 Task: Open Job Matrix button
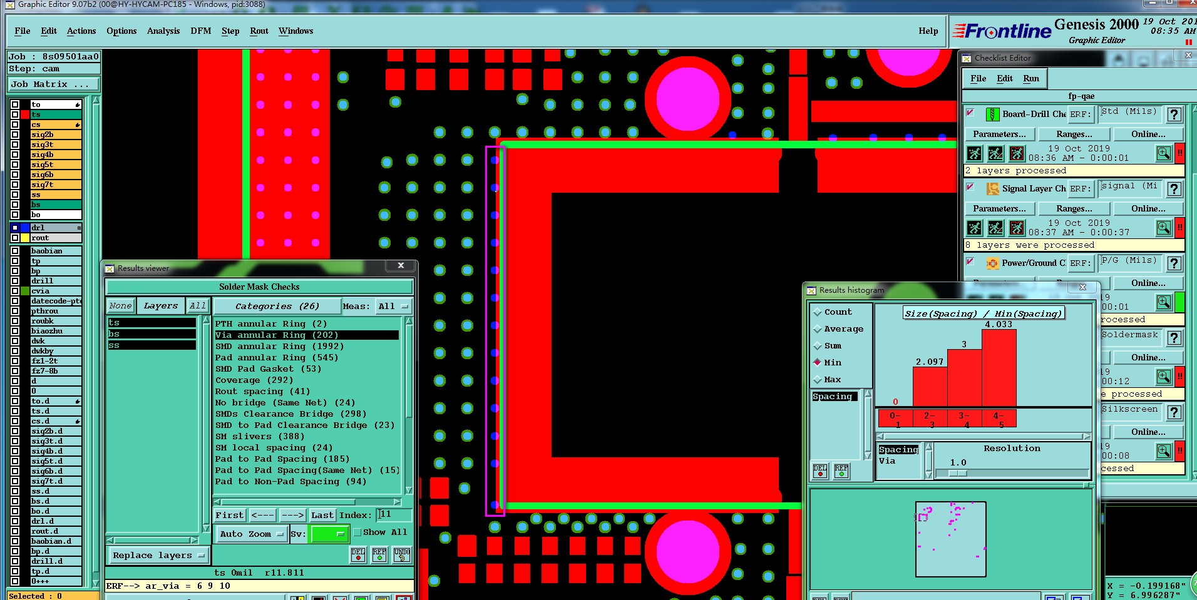tap(53, 84)
